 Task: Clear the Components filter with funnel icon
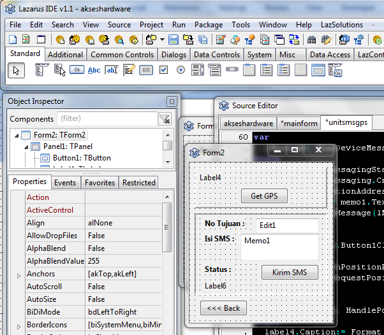point(165,119)
